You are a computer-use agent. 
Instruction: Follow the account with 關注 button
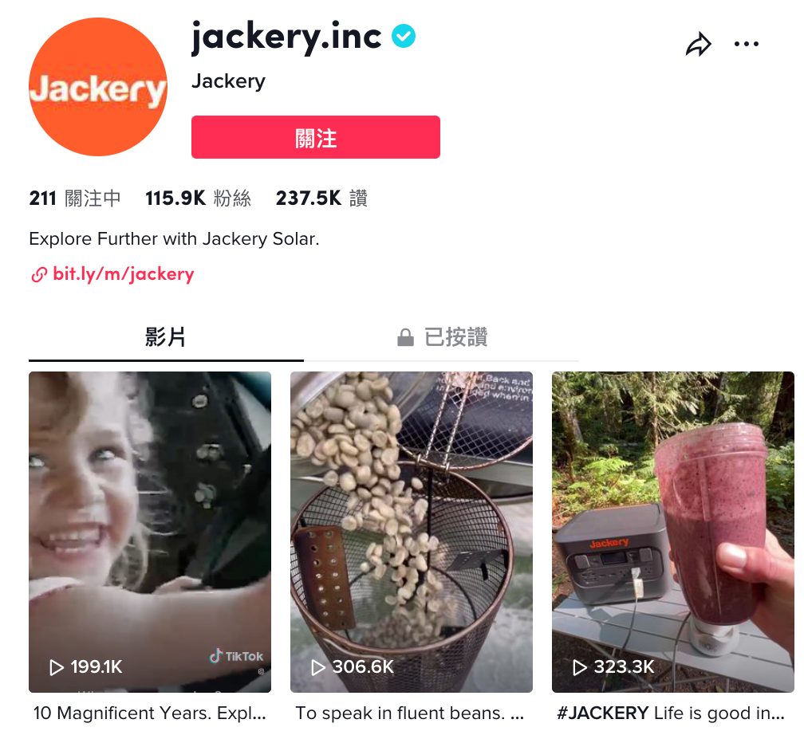316,137
